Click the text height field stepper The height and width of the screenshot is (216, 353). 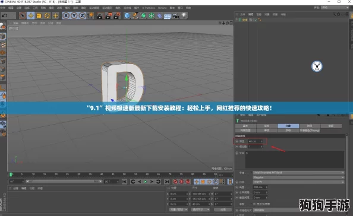tap(266, 187)
